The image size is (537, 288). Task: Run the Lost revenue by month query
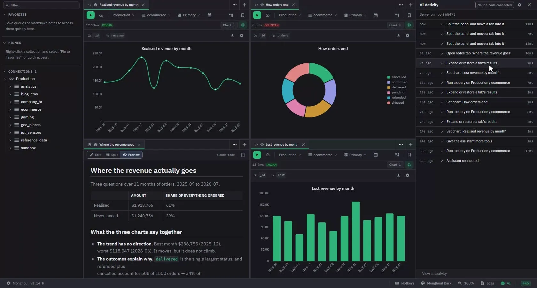pos(257,155)
